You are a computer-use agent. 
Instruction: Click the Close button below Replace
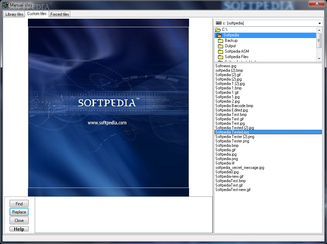click(19, 221)
